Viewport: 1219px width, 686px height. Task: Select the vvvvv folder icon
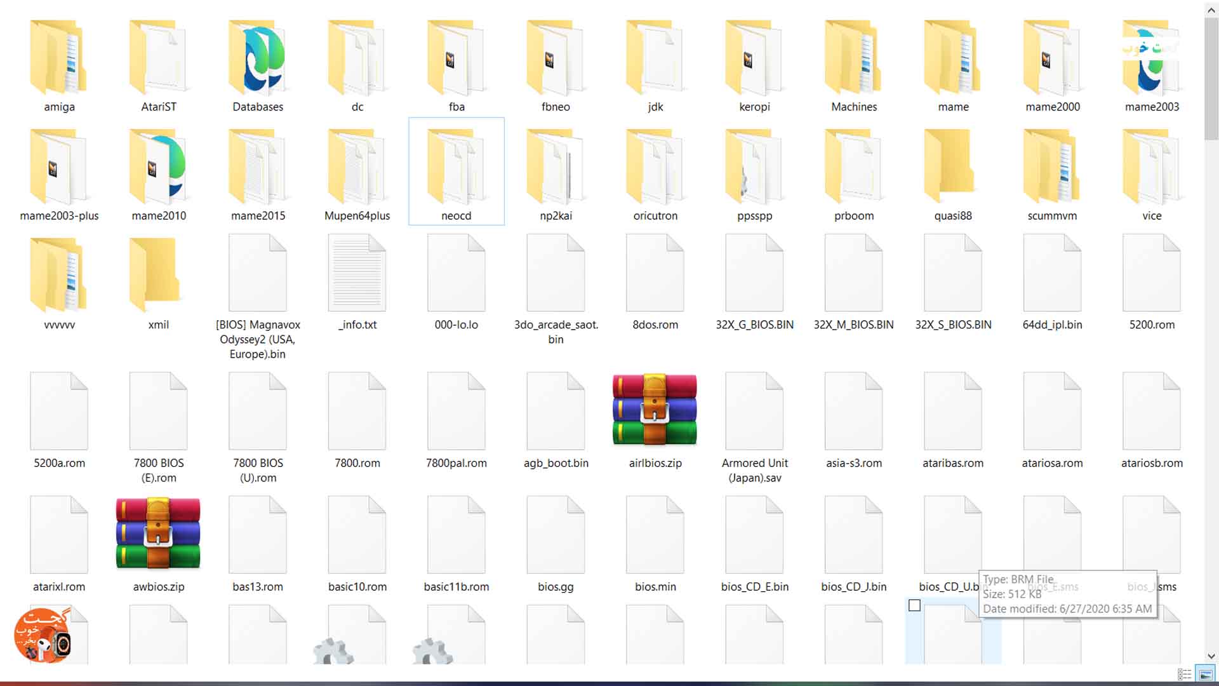click(58, 275)
